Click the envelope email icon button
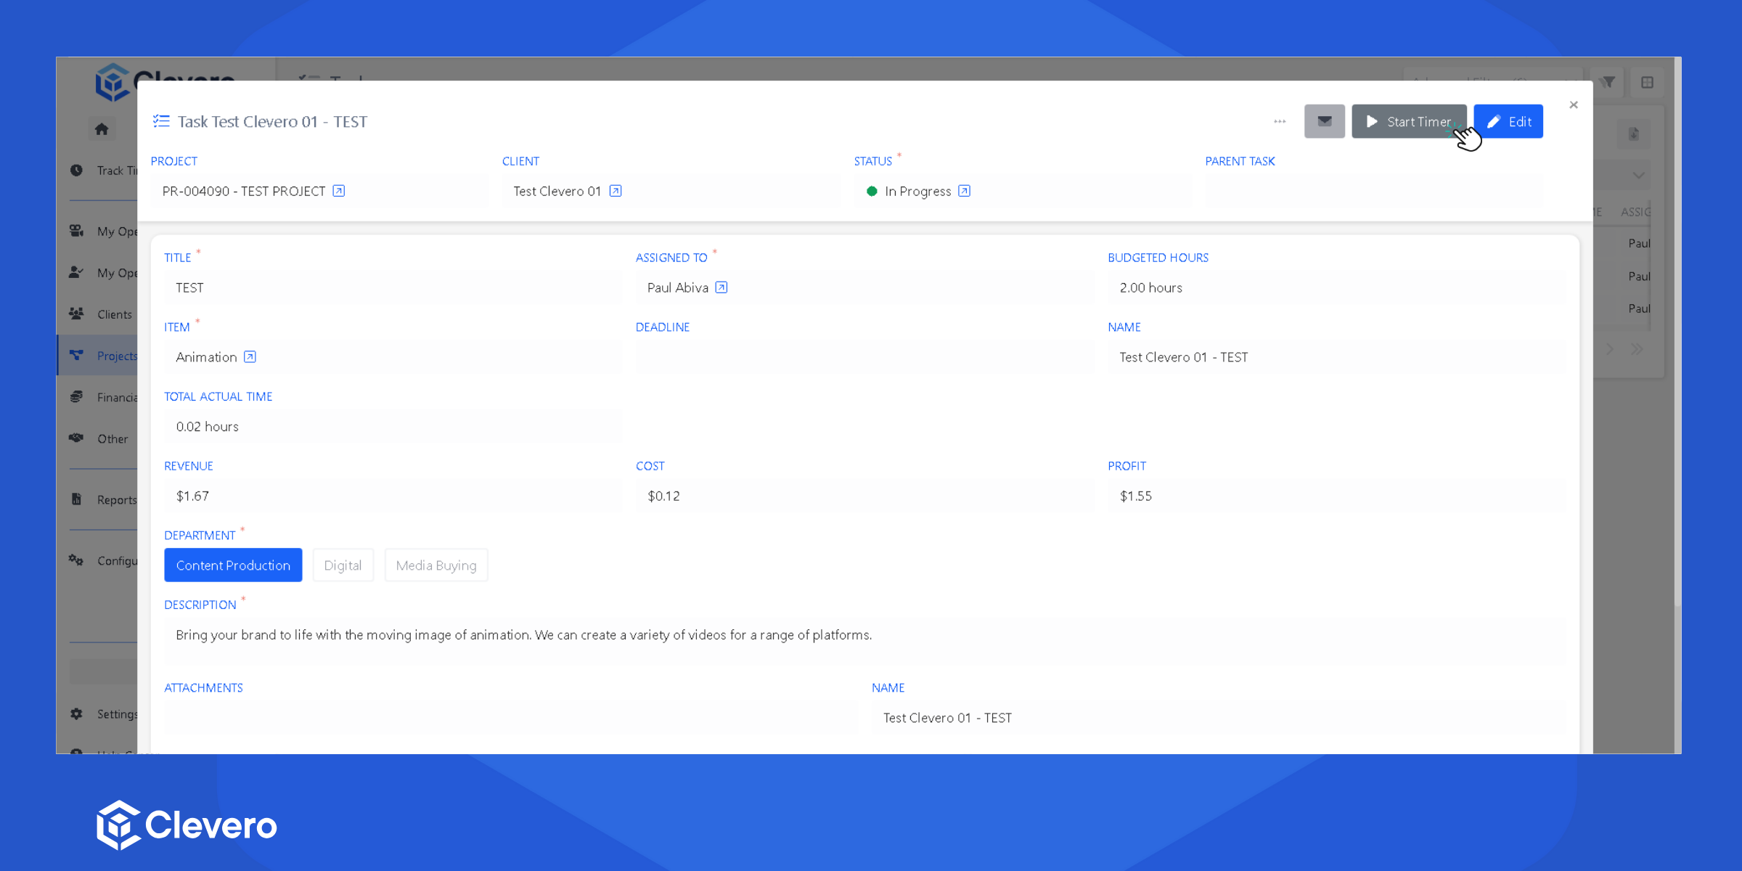 [x=1324, y=121]
